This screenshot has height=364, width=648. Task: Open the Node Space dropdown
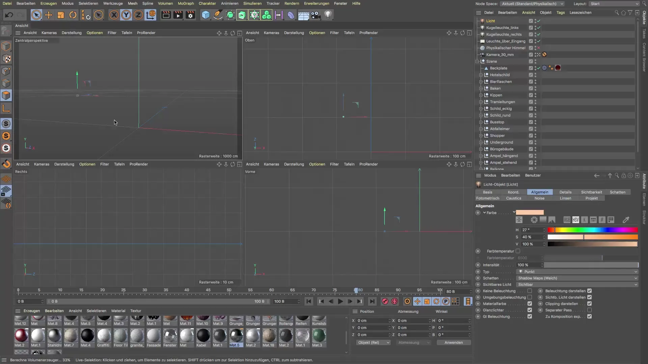click(x=533, y=4)
